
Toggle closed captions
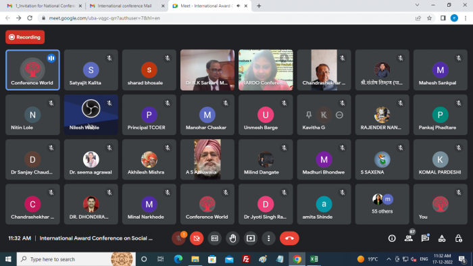pyautogui.click(x=214, y=238)
